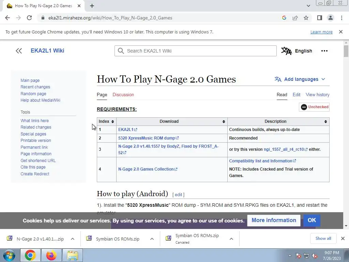Reload the current wiki page
Viewport: 349px width, 262px height.
tap(29, 18)
